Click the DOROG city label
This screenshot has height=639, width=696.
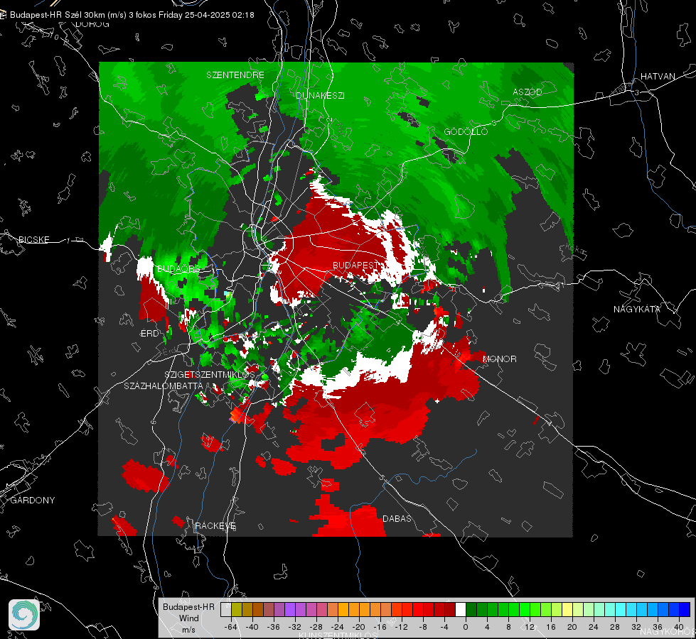[x=92, y=24]
